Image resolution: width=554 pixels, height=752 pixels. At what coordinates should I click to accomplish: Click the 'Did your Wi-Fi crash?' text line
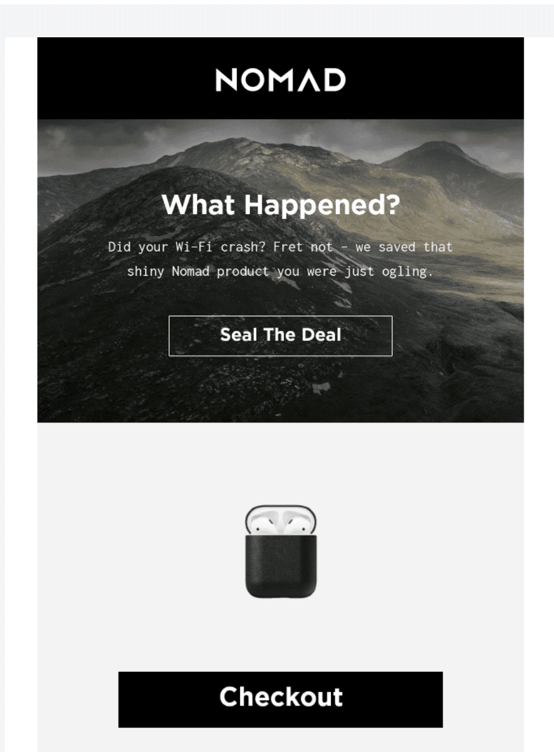(x=280, y=247)
